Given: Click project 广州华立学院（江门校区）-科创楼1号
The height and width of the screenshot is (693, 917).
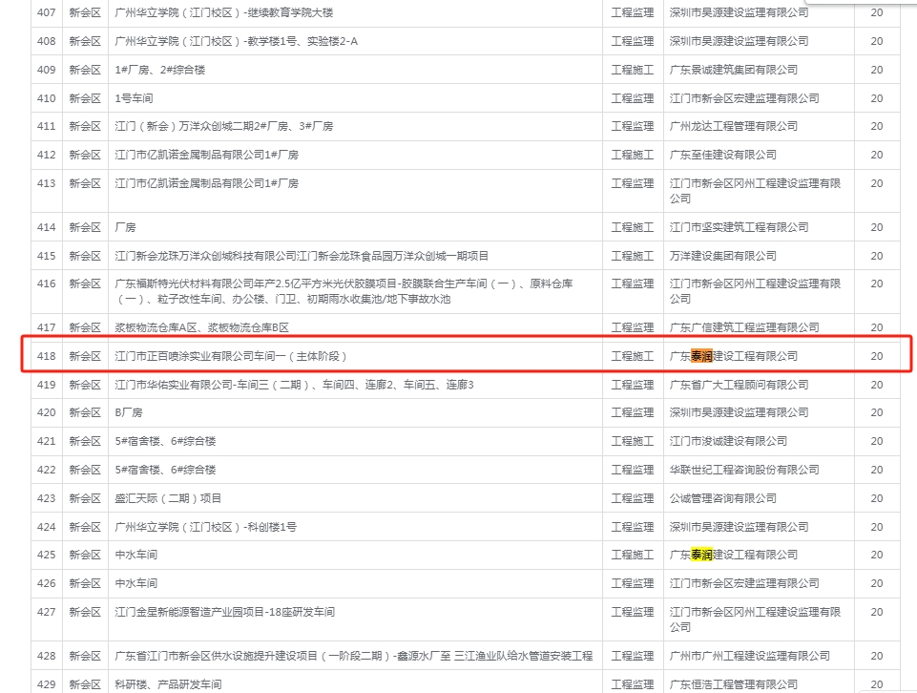Looking at the screenshot, I should (x=205, y=527).
